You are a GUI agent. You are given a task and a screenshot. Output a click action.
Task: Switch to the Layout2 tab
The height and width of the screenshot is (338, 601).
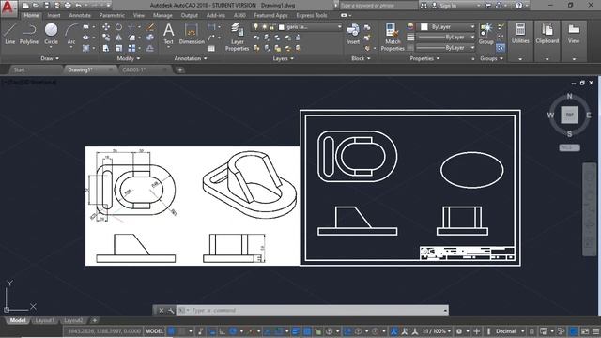coord(73,320)
